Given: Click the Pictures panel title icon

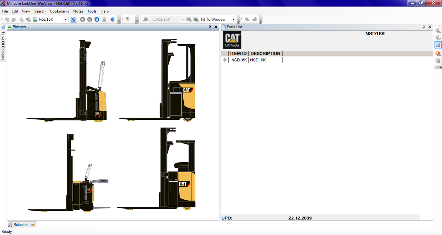Looking at the screenshot, I should click(x=10, y=27).
